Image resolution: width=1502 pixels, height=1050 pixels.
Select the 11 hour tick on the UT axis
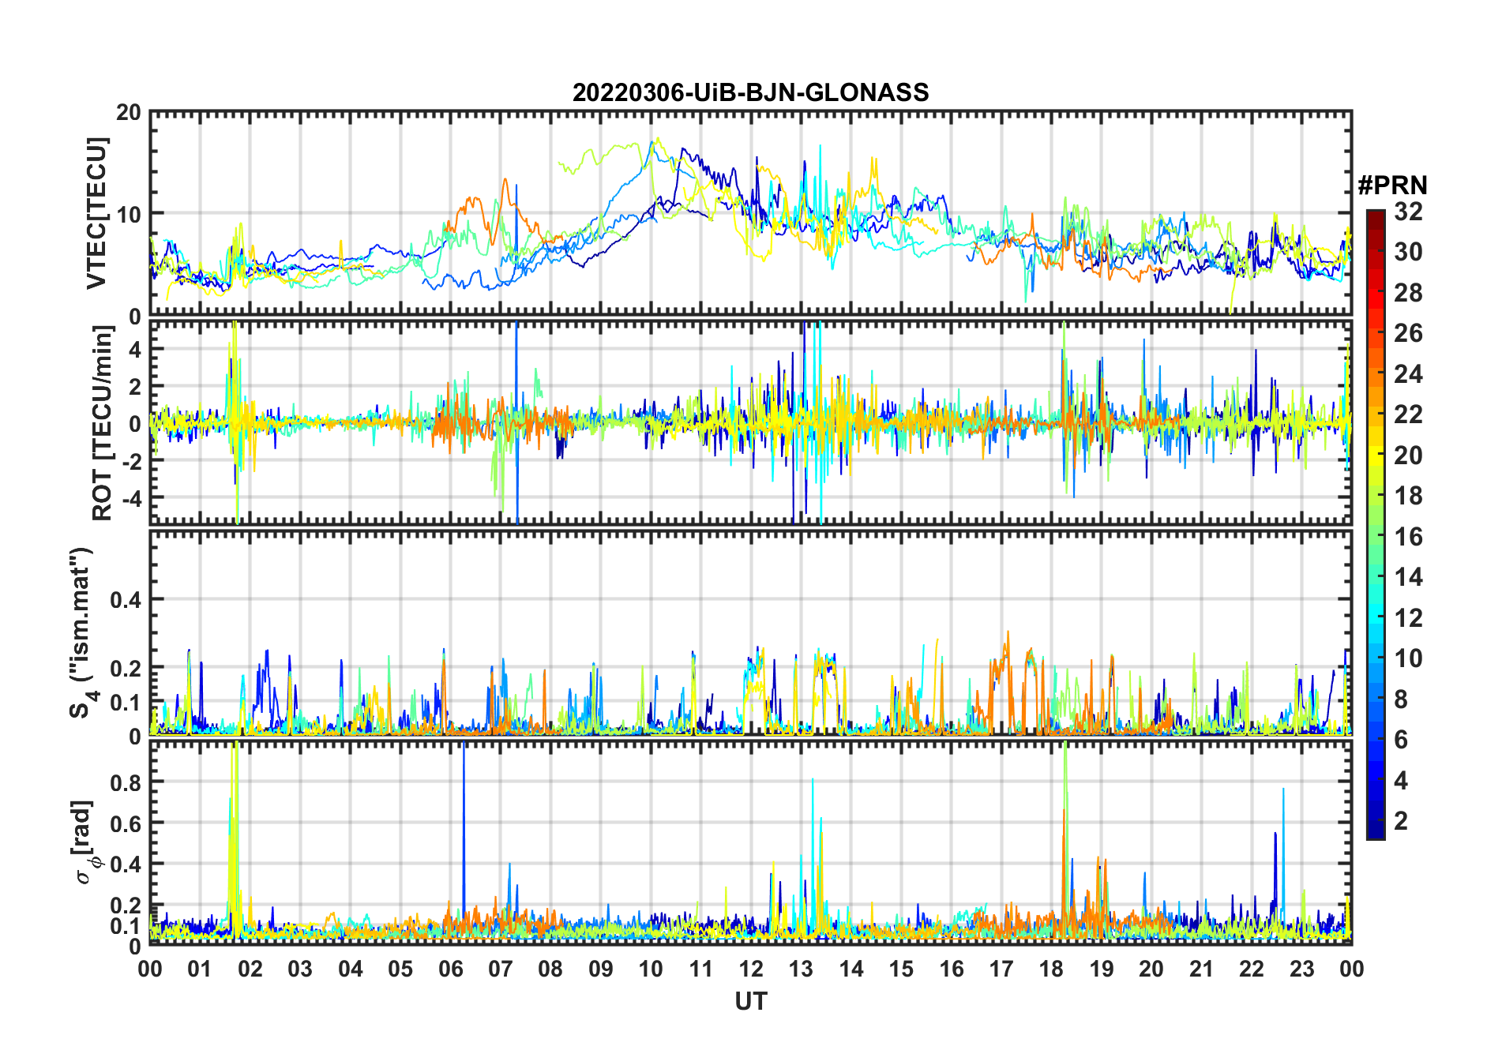pos(701,969)
